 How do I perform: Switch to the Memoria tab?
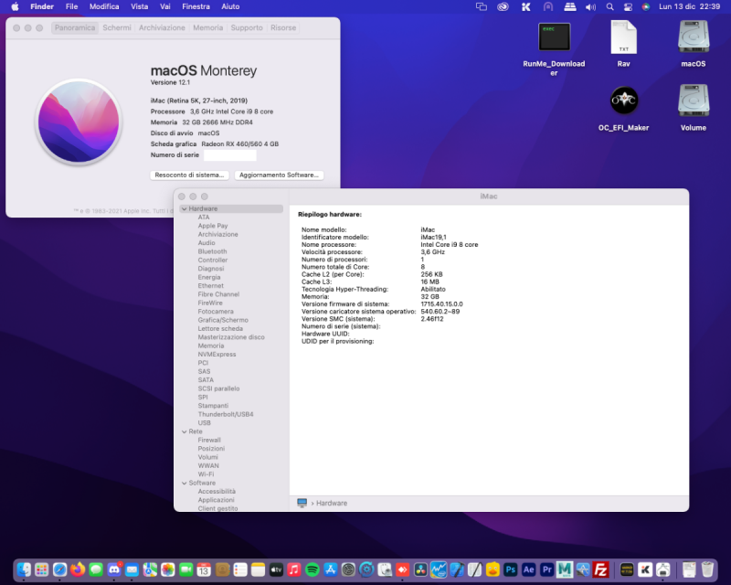pyautogui.click(x=208, y=28)
